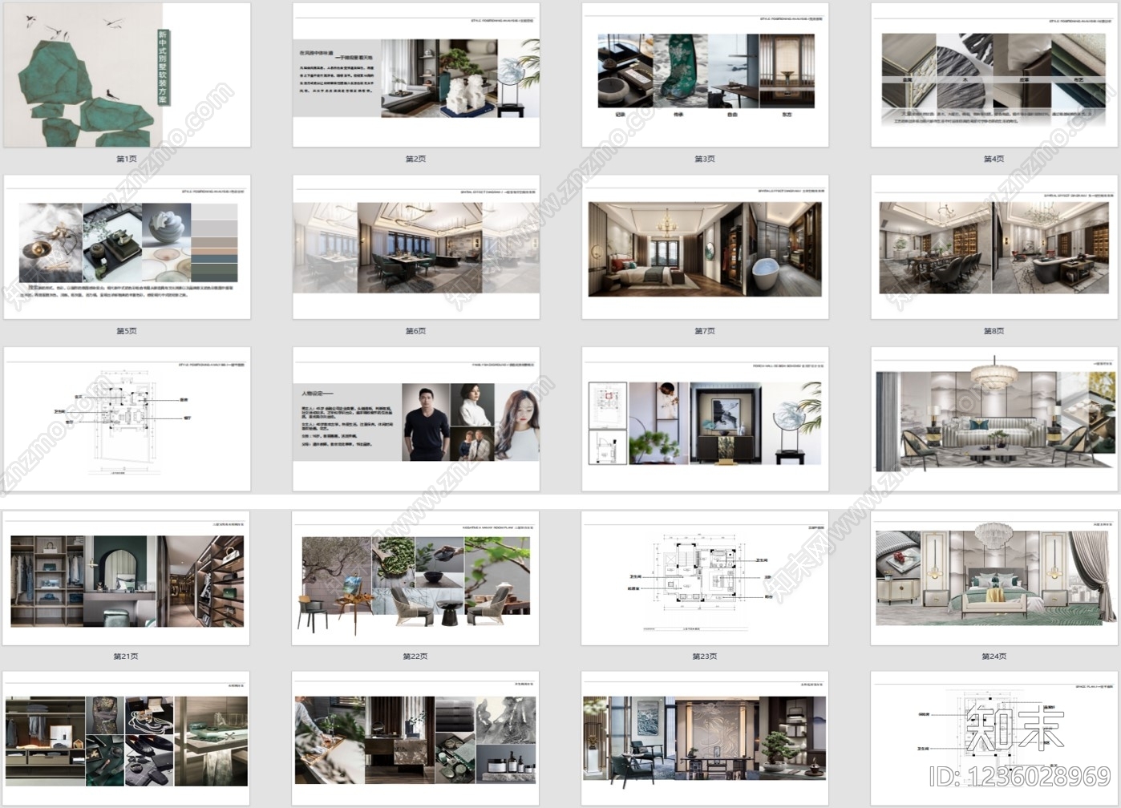This screenshot has height=808, width=1121.
Task: Open the color palette slide 第5页
Action: [127, 247]
